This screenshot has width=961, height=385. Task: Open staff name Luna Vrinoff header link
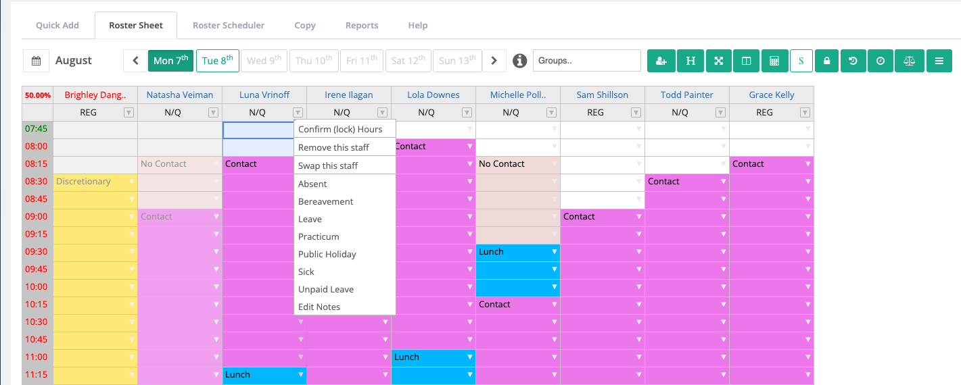[264, 95]
